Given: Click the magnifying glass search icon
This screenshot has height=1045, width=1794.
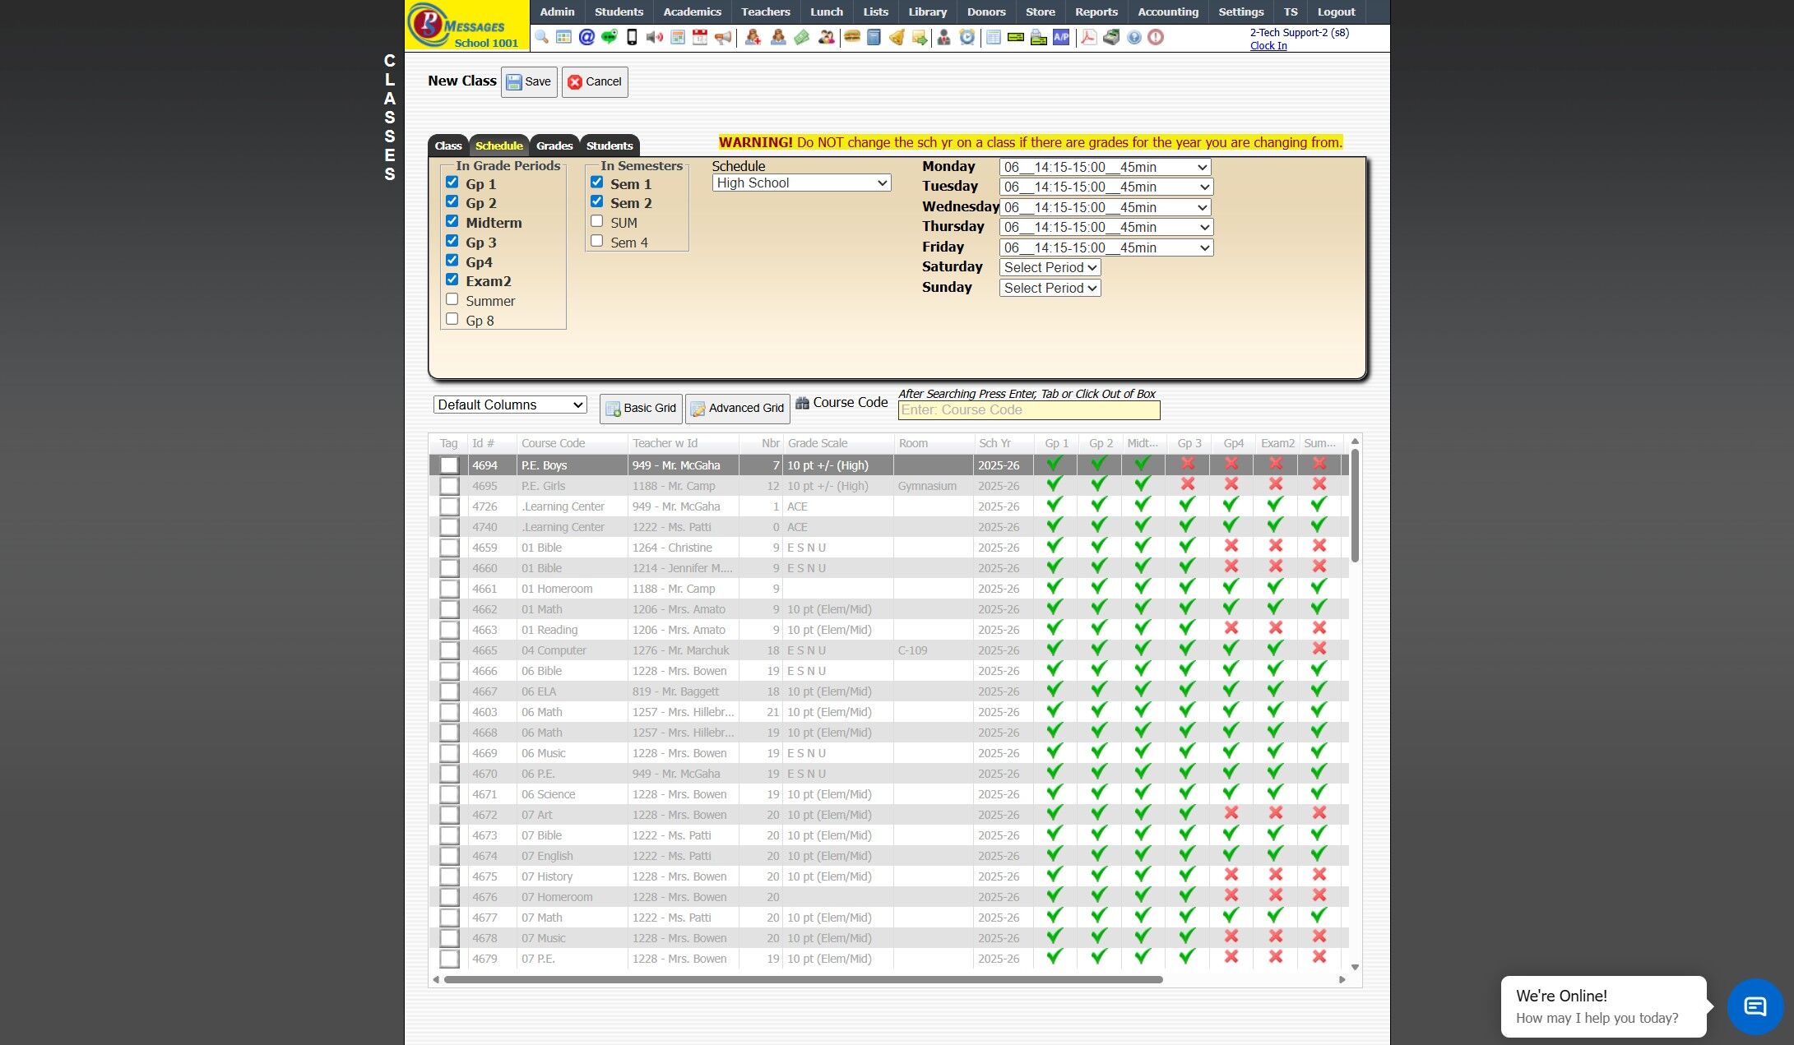Looking at the screenshot, I should coord(541,37).
